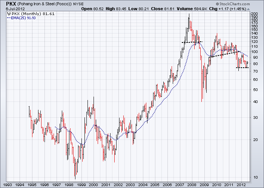The width and height of the screenshot is (264, 188).
Task: Click the PKX ticker symbol title
Action: (x=11, y=4)
